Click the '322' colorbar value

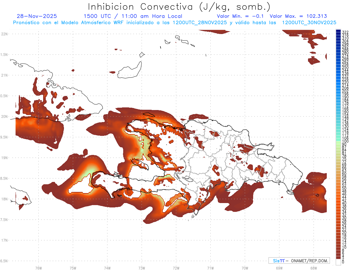345,32
